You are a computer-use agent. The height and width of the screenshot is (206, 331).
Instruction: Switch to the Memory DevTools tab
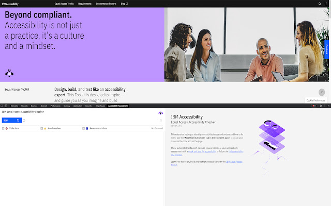(67, 106)
